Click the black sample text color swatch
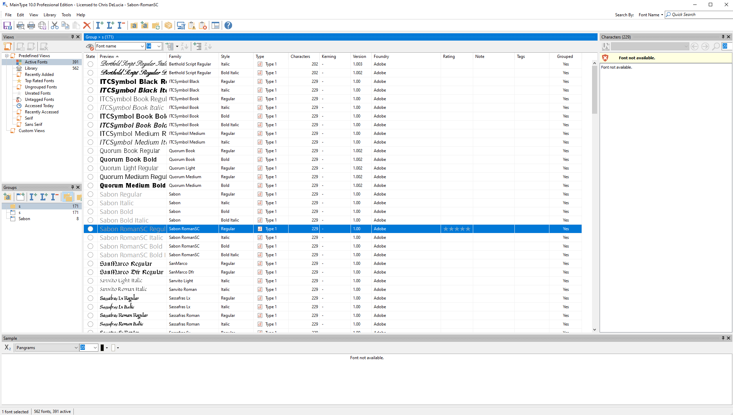This screenshot has height=415, width=733. point(102,348)
